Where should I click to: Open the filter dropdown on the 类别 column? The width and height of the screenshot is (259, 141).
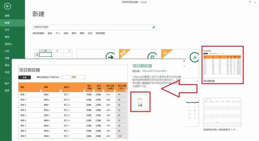click(x=61, y=91)
